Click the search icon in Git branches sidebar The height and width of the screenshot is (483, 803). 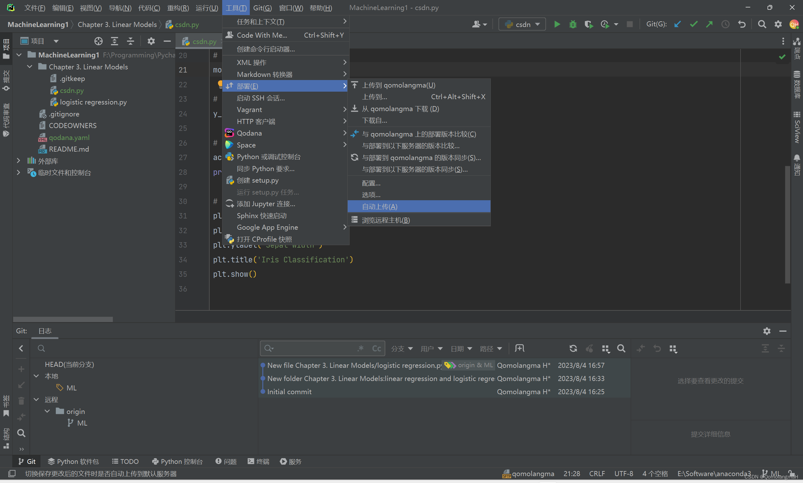click(21, 433)
